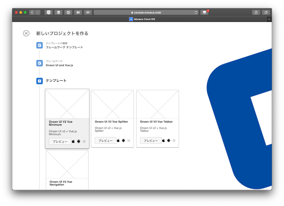284x206 pixels.
Task: Open the Safari share menu
Action: (256, 12)
